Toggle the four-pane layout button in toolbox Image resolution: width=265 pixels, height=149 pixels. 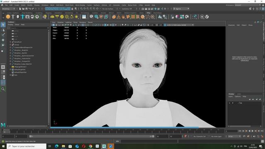pyautogui.click(x=3, y=72)
